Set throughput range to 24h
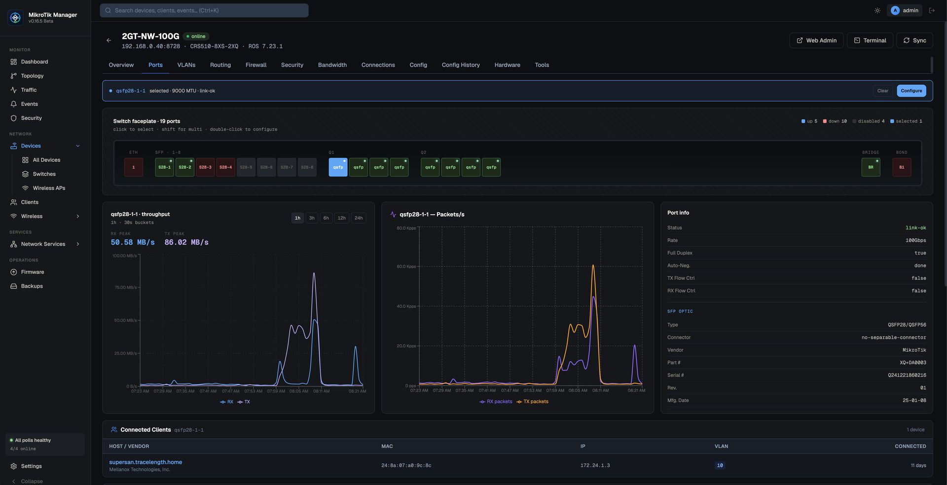Viewport: 947px width, 485px height. [359, 218]
